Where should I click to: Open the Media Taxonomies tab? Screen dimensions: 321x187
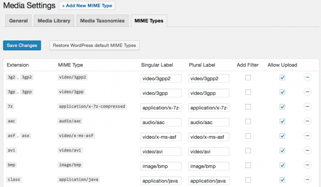pos(102,21)
